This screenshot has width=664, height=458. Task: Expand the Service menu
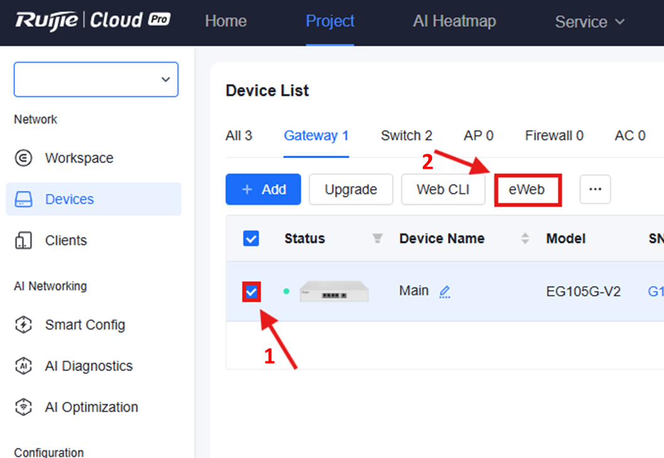[x=590, y=22]
